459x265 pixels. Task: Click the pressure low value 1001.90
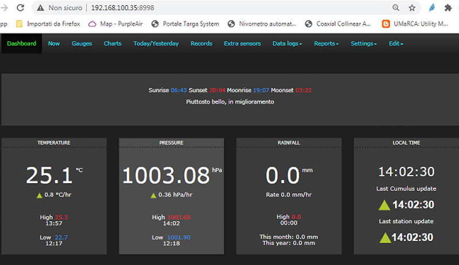(x=179, y=237)
